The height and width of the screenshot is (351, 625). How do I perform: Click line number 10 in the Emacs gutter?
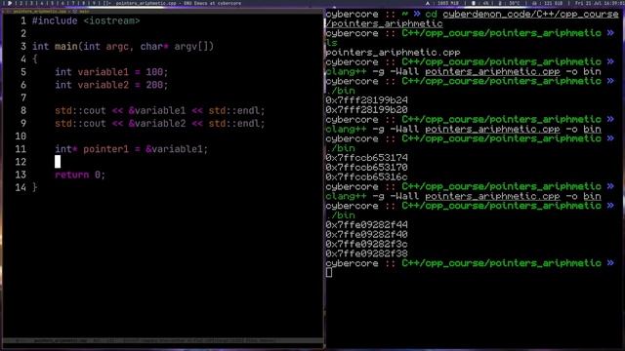[21, 136]
